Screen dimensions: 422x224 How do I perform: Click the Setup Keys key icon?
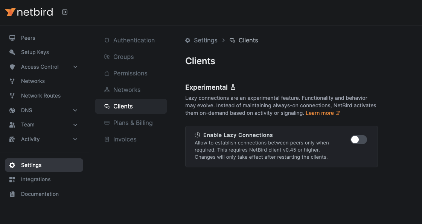[x=12, y=52]
